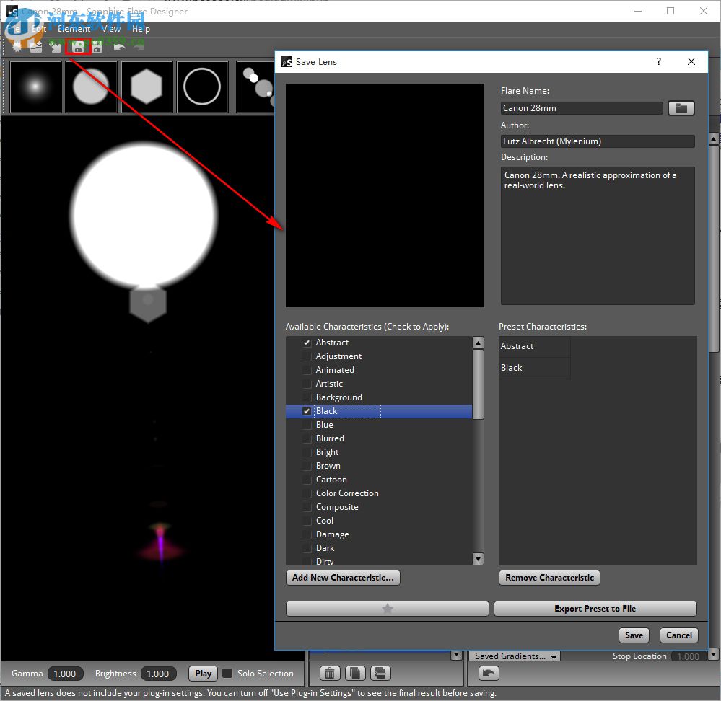Open the File menu
Viewport: 721px width, 701px height.
[x=13, y=29]
